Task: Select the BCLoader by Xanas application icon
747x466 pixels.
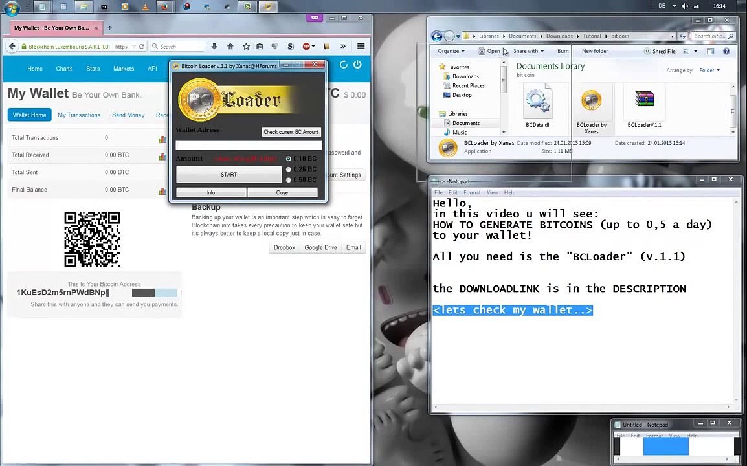Action: [591, 100]
